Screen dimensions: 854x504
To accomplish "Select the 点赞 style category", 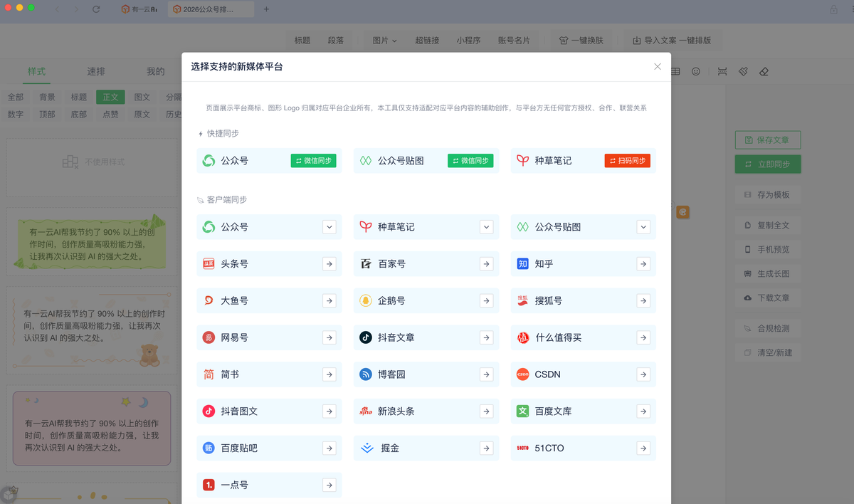I will (111, 115).
